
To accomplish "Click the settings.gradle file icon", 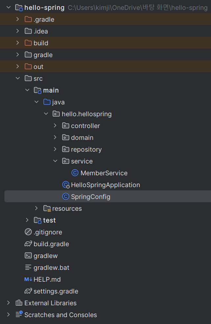I will coord(28,291).
